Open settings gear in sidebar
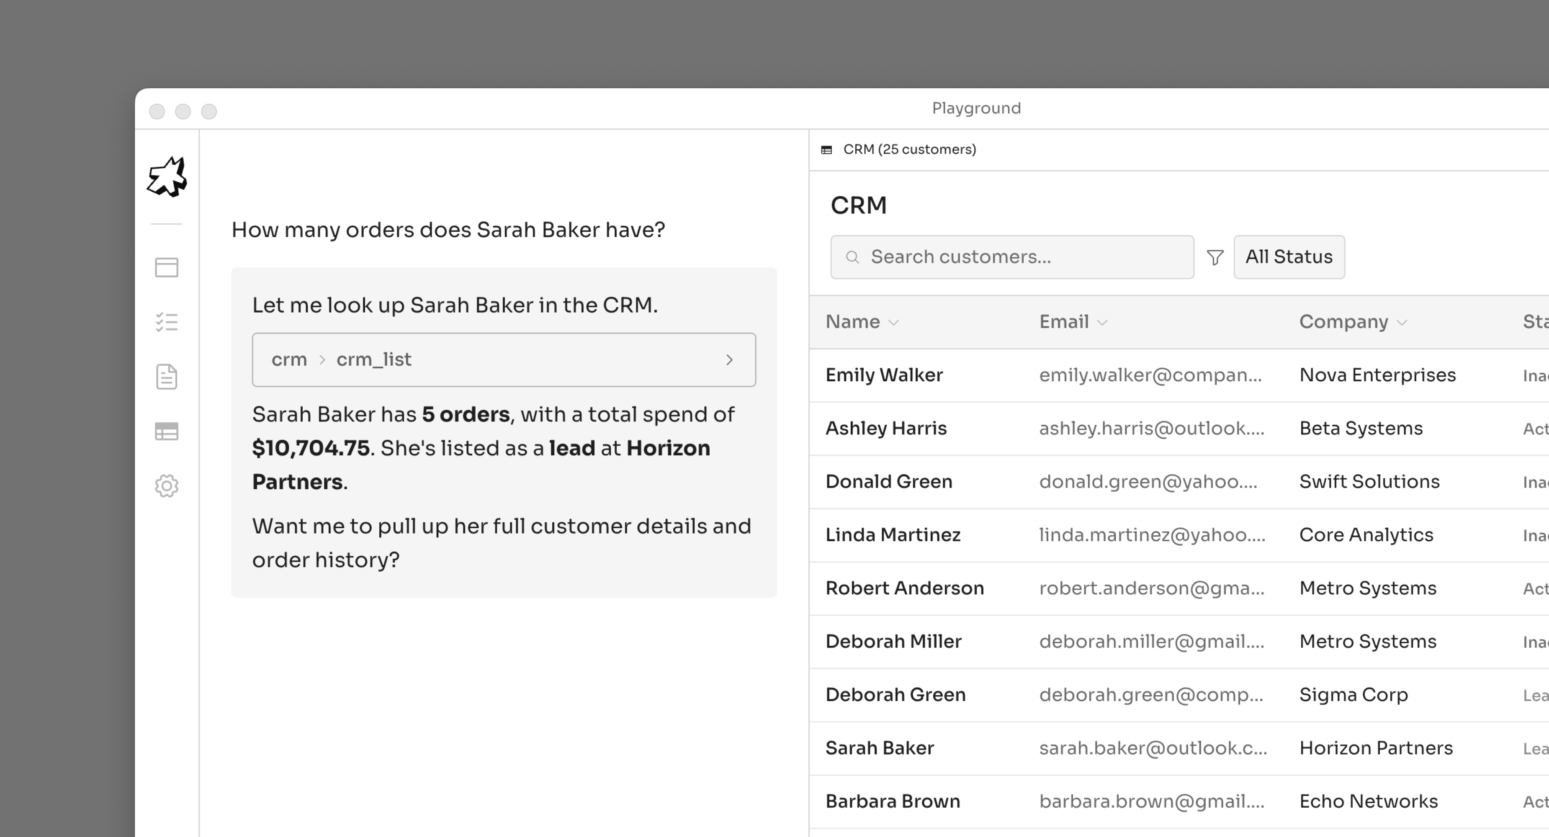The width and height of the screenshot is (1549, 837). (x=167, y=486)
